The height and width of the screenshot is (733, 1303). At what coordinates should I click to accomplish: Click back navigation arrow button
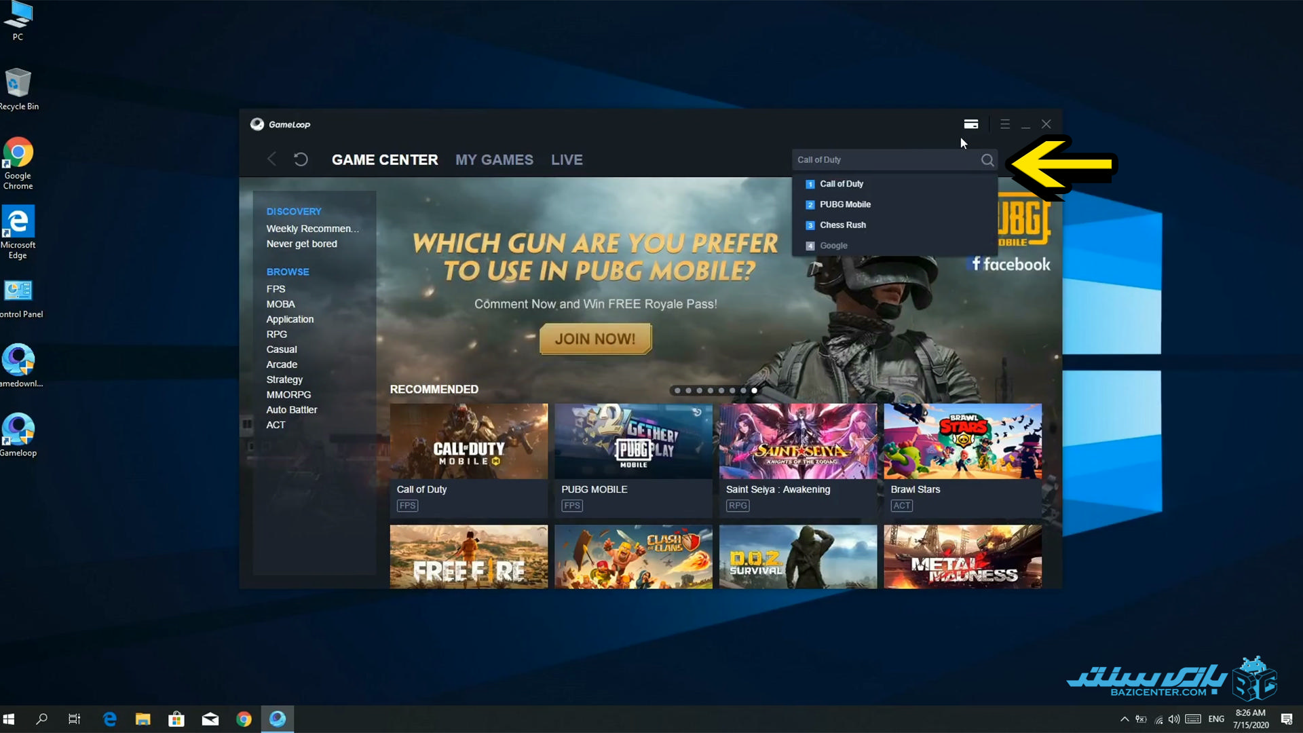pos(271,159)
